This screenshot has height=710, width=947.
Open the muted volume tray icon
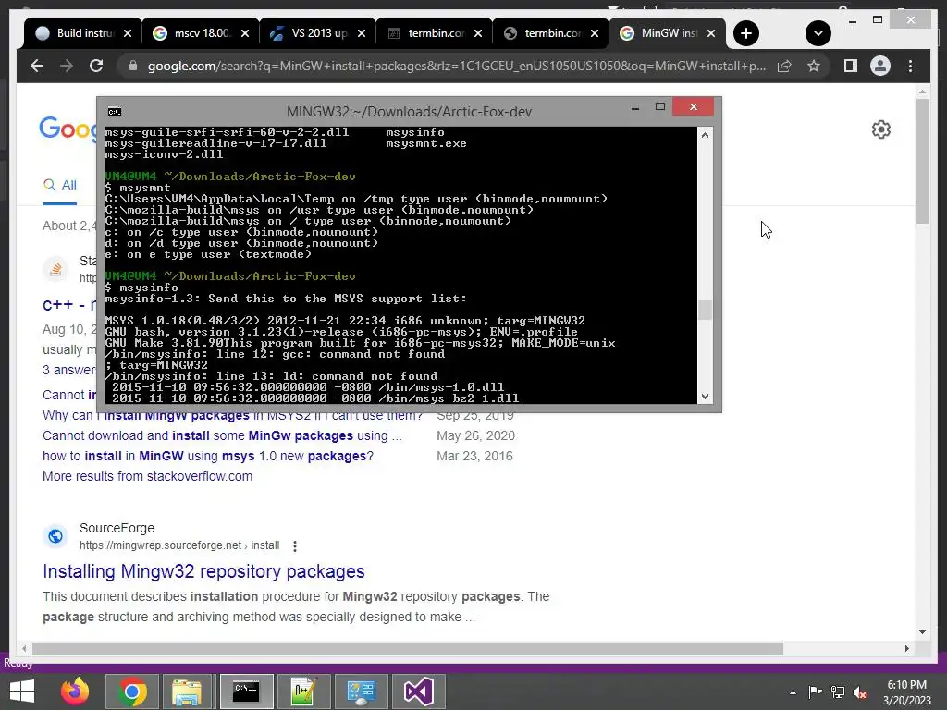pos(860,692)
